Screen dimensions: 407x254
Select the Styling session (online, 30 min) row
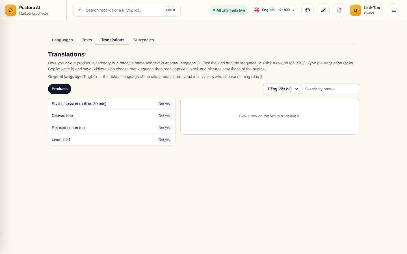coord(112,104)
